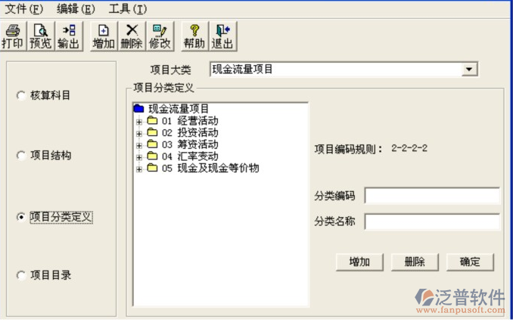The width and height of the screenshot is (513, 322).
Task: Select the 项目目录 radio button
Action: [x=20, y=276]
